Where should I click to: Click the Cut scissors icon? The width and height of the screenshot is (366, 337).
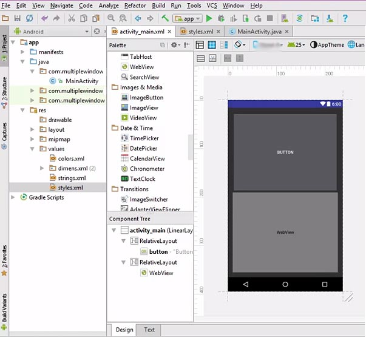(x=72, y=18)
